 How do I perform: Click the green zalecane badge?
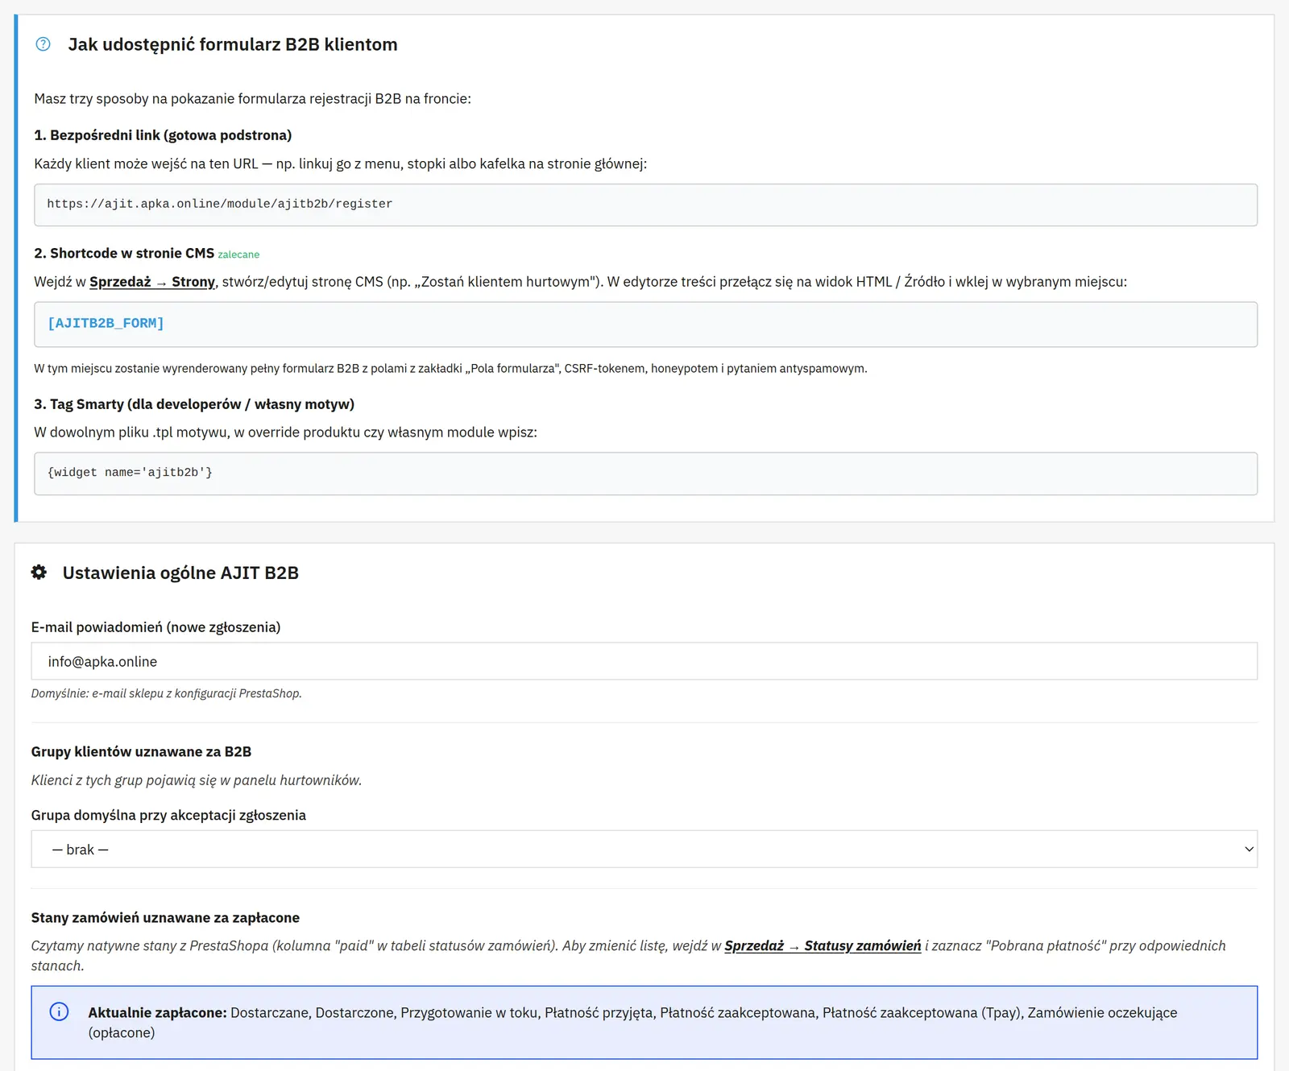tap(238, 254)
